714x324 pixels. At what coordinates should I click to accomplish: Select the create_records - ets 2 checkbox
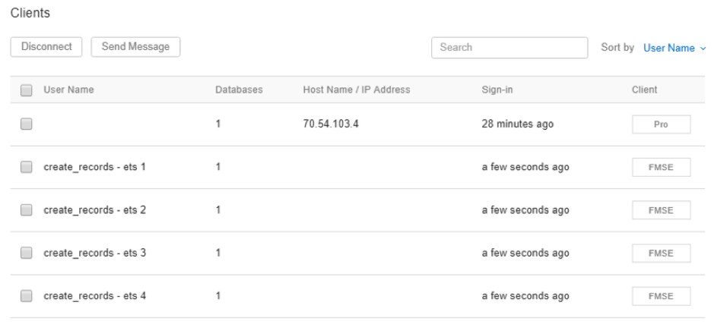point(27,210)
